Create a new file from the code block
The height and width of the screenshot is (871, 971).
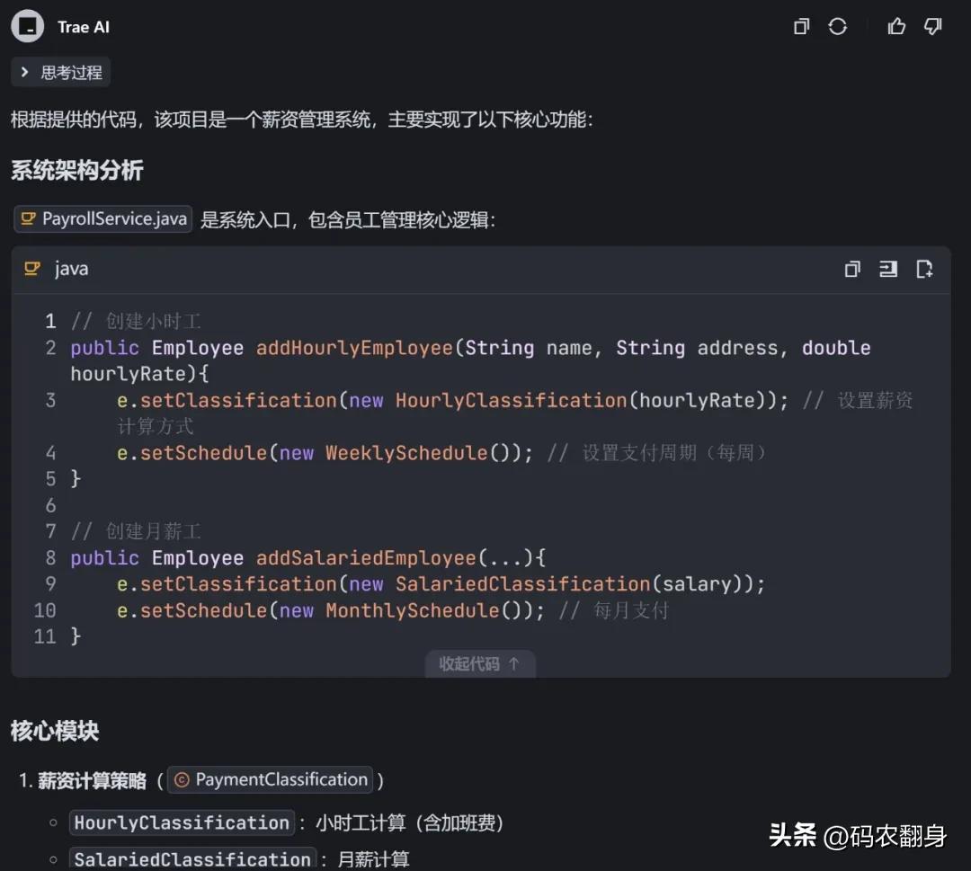pos(925,269)
